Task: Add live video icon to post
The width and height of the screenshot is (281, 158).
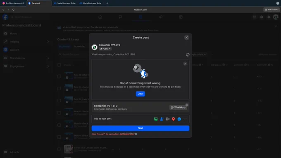Action: [167, 119]
